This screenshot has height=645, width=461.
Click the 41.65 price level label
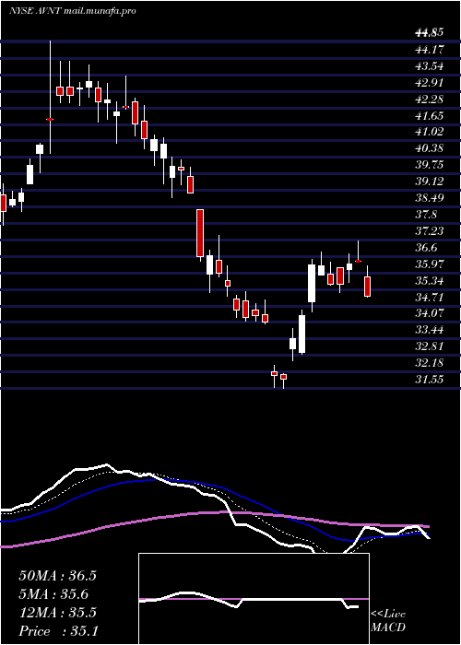[430, 115]
